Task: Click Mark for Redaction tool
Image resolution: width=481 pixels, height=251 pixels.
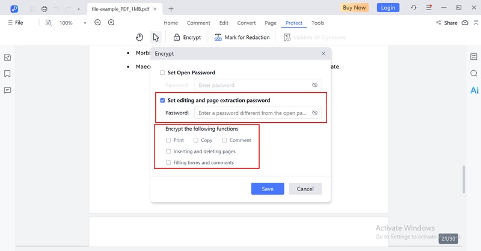Action: click(x=242, y=37)
